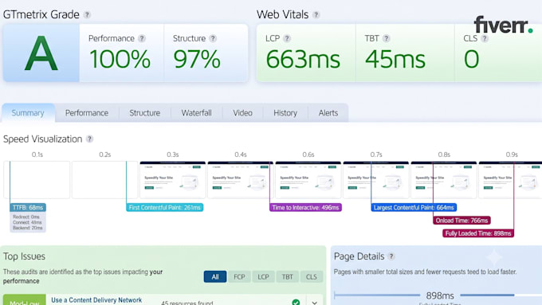
Task: Open Page Details help icon
Action: 391,256
